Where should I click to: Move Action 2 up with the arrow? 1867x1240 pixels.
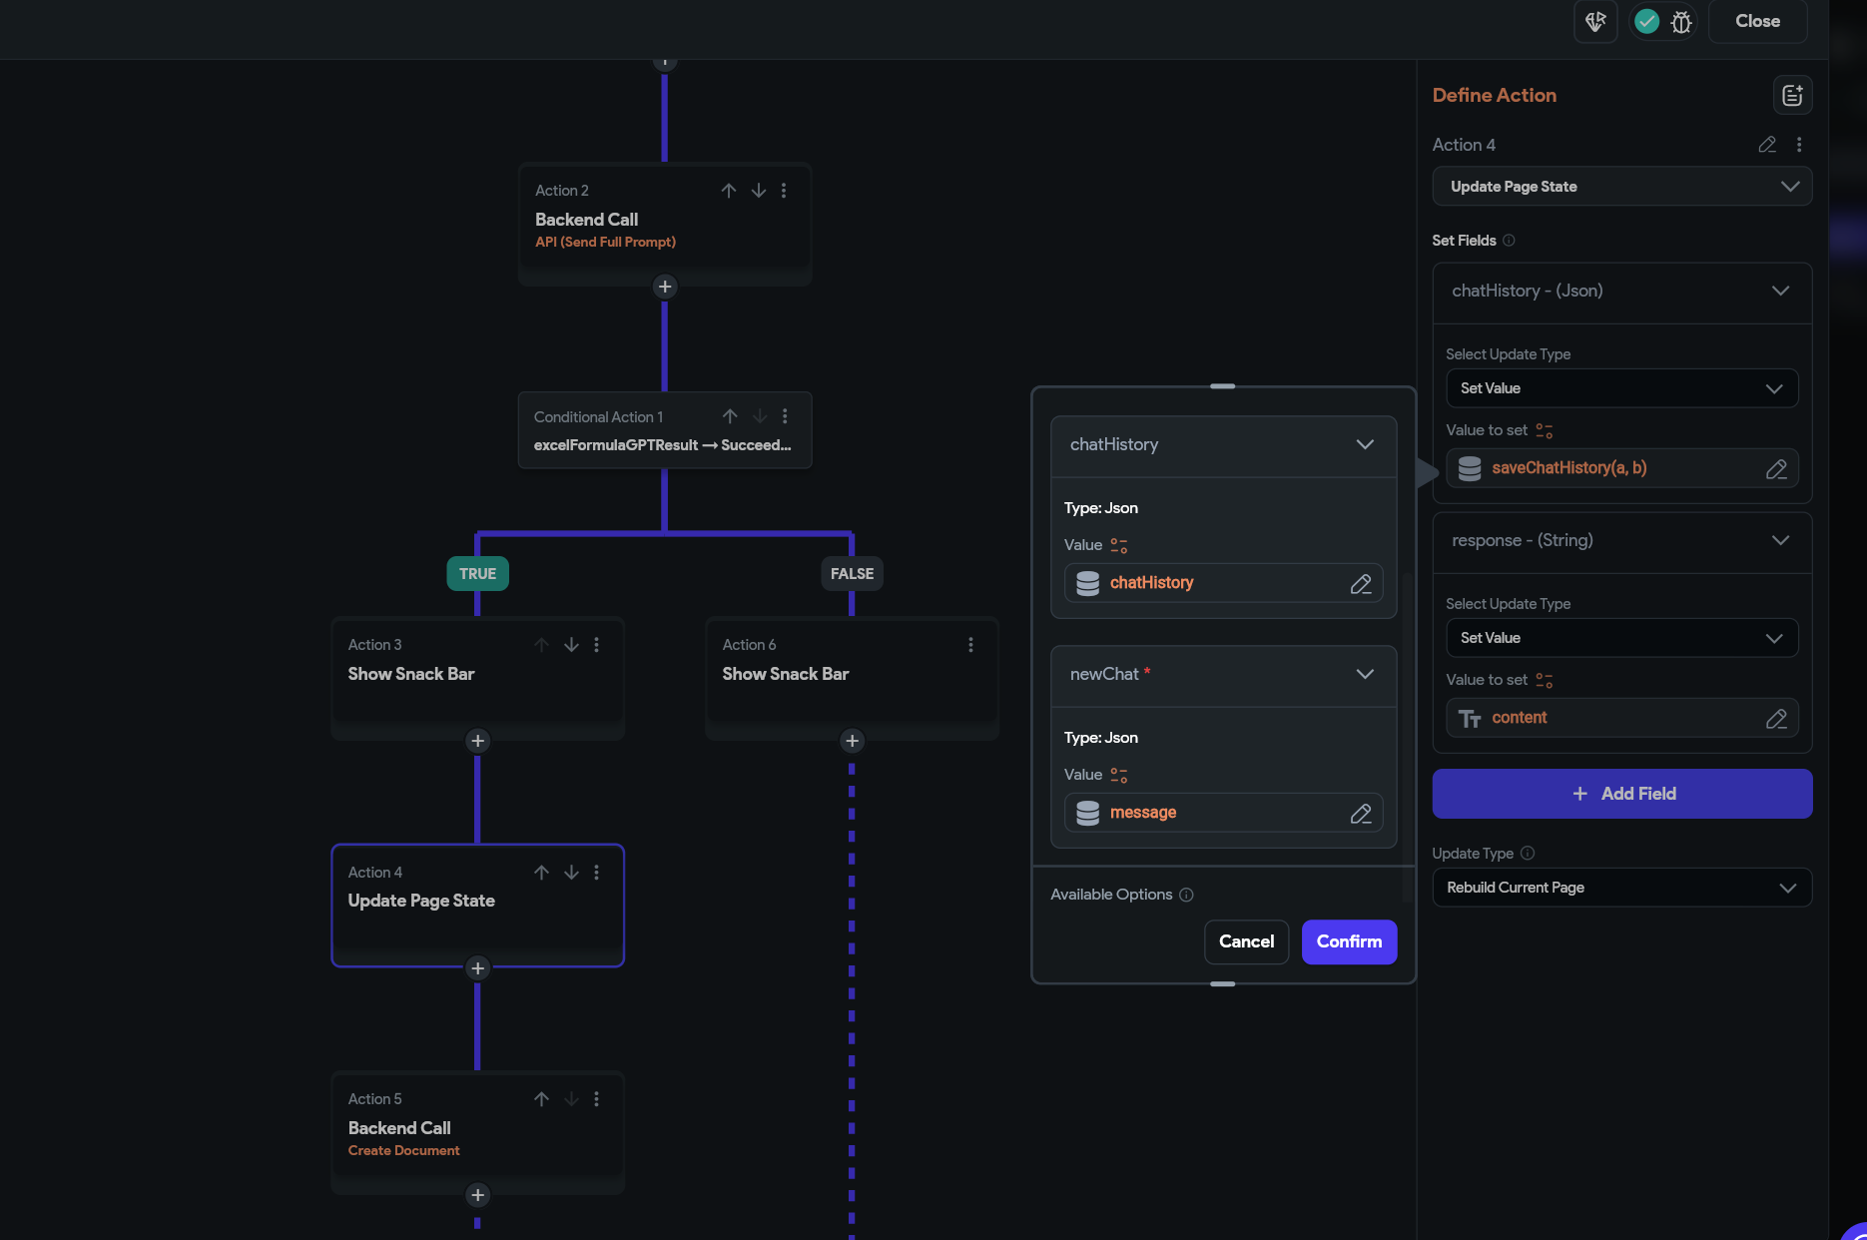click(729, 190)
